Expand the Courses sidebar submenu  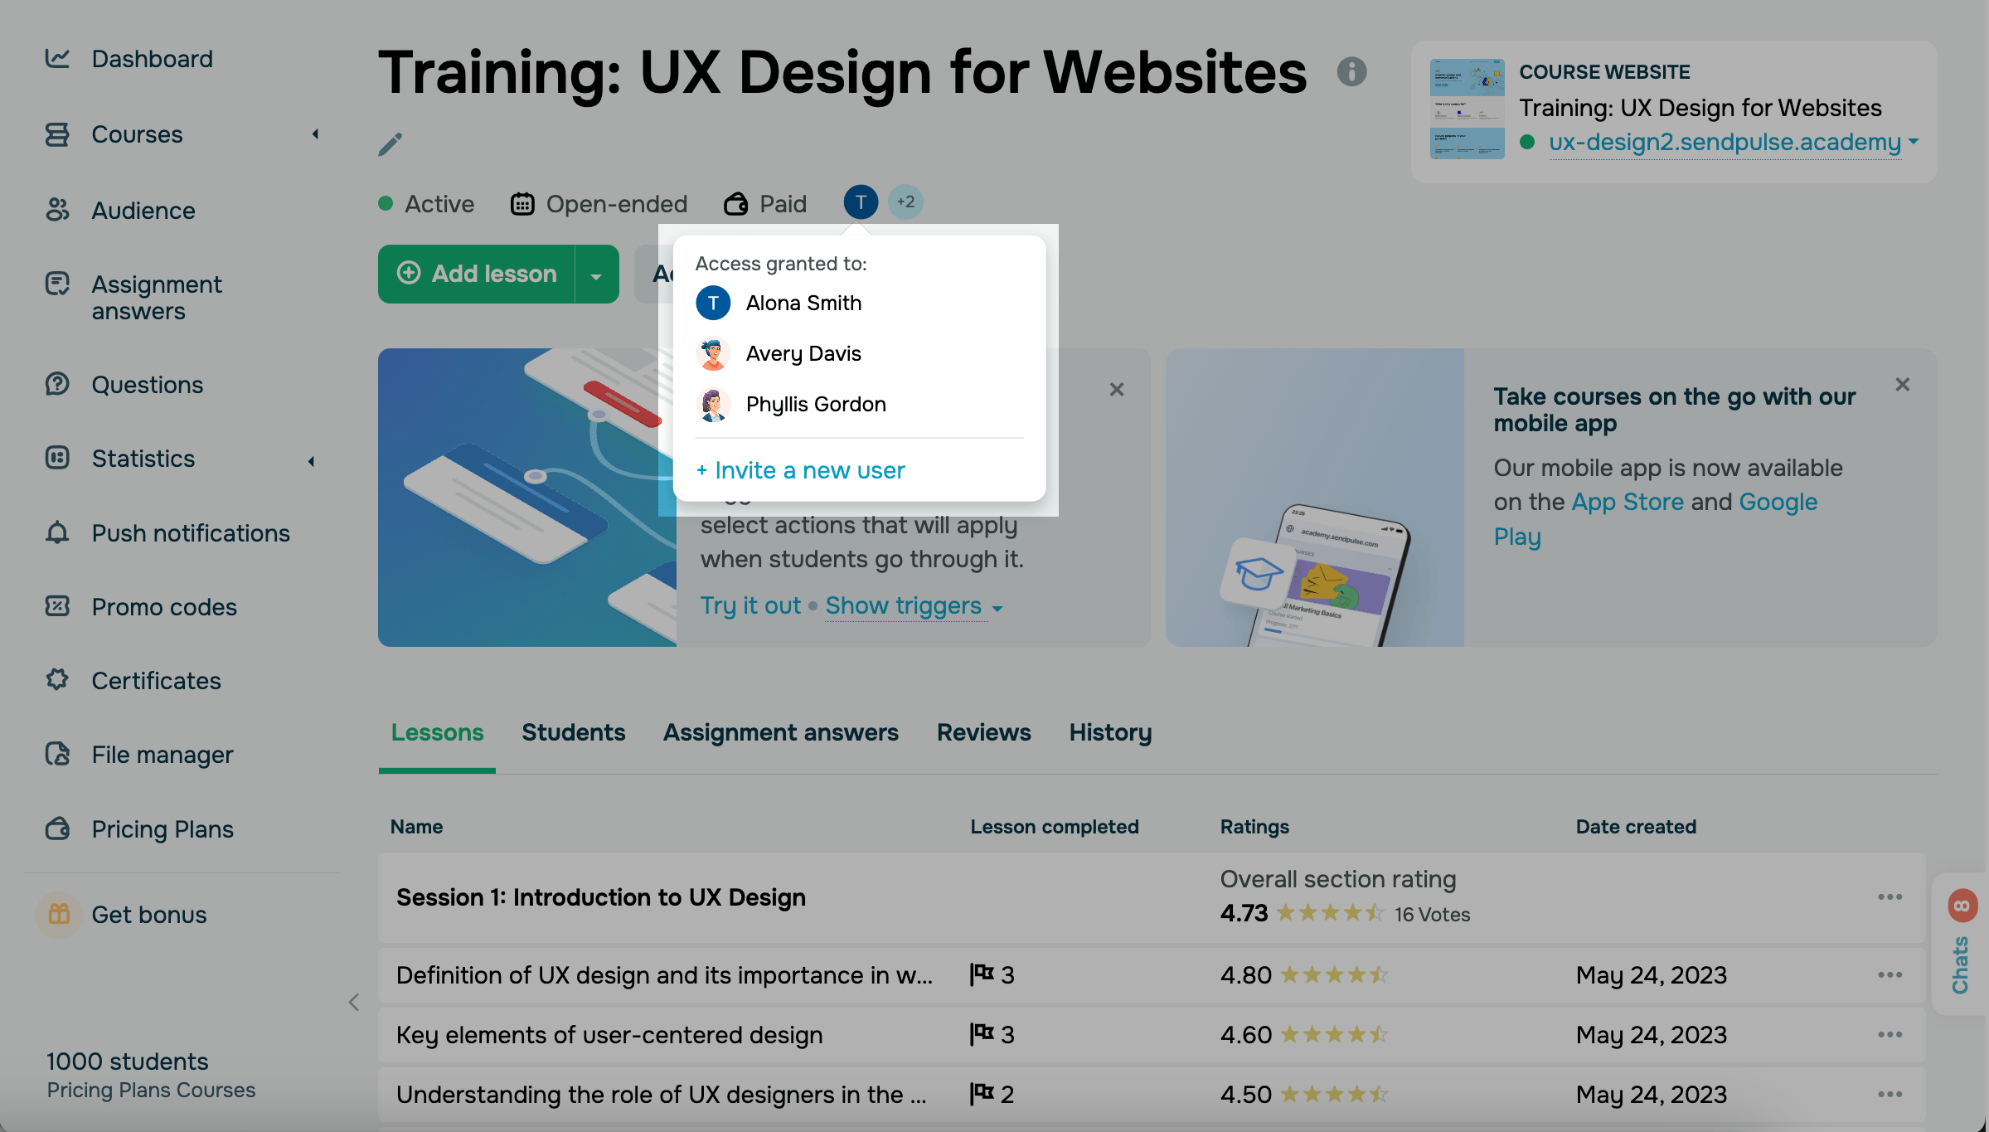tap(315, 134)
